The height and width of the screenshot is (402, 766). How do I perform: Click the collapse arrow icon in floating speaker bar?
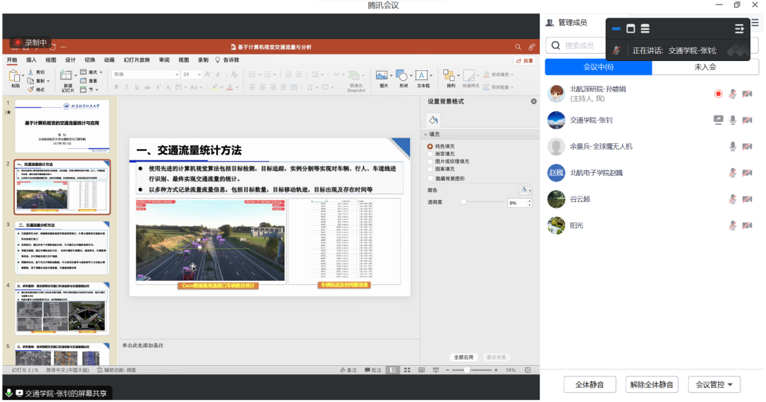[x=739, y=29]
